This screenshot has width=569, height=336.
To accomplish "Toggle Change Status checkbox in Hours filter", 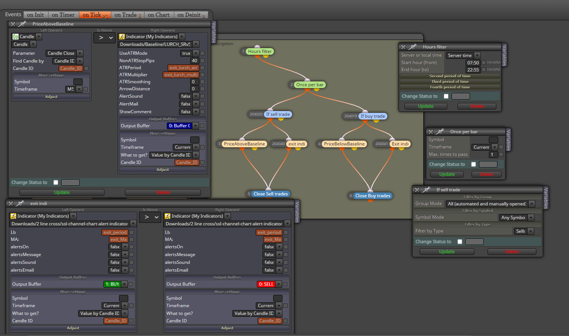I will (x=446, y=96).
